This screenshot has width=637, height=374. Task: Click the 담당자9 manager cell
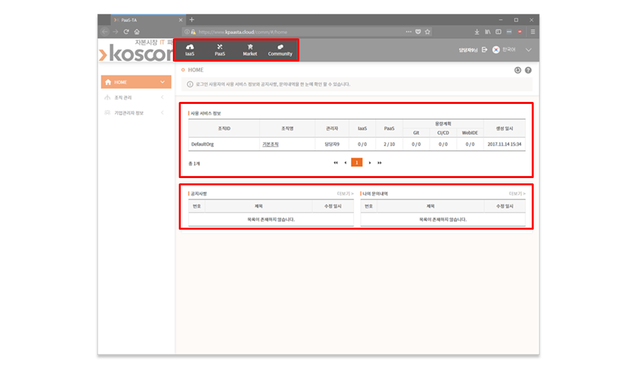[332, 144]
